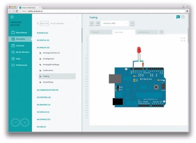Image resolution: width=196 pixels, height=143 pixels.
Task: Click the search magnifier in examples panel
Action: (x=38, y=23)
